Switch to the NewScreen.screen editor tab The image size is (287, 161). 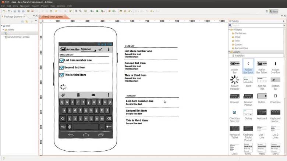52,17
